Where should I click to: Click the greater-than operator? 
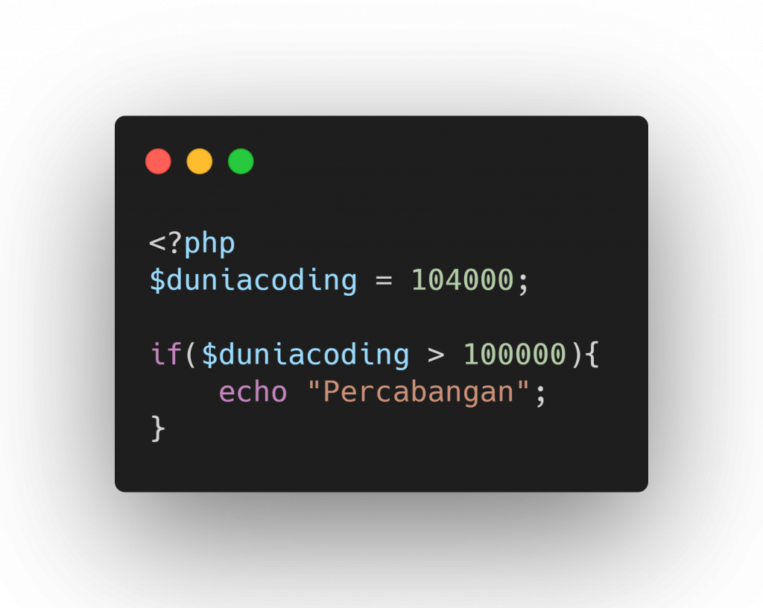coord(436,355)
